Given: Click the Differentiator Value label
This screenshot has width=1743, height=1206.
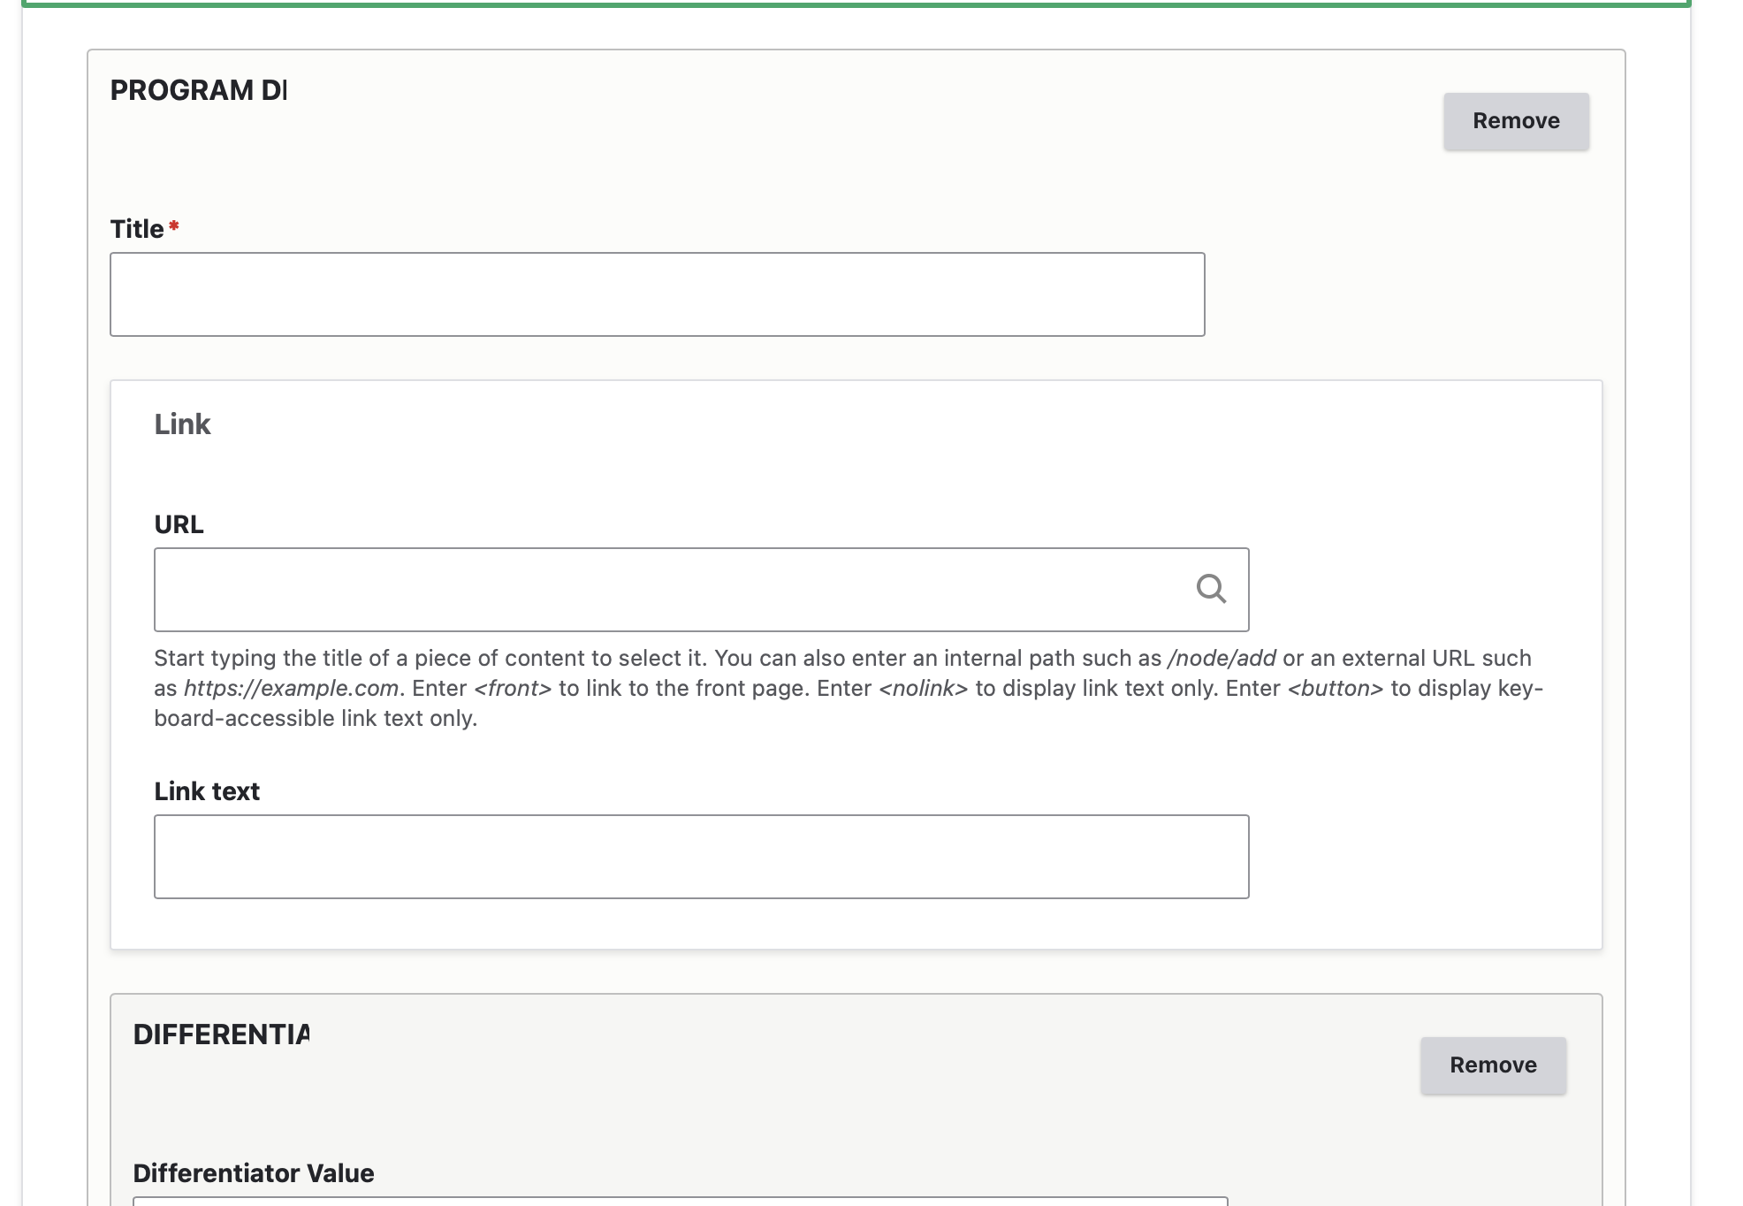Looking at the screenshot, I should point(254,1173).
